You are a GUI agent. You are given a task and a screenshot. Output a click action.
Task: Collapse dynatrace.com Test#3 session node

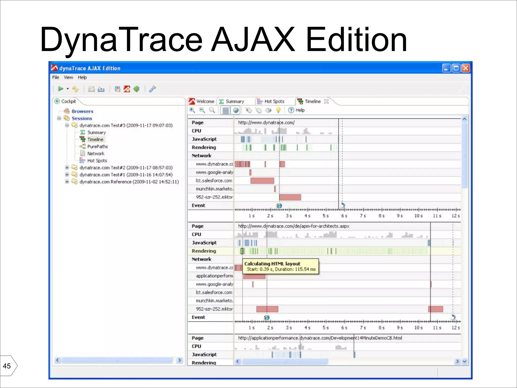(67, 125)
